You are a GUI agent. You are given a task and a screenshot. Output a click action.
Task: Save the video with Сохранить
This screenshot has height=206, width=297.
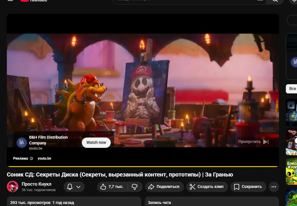tap(248, 187)
